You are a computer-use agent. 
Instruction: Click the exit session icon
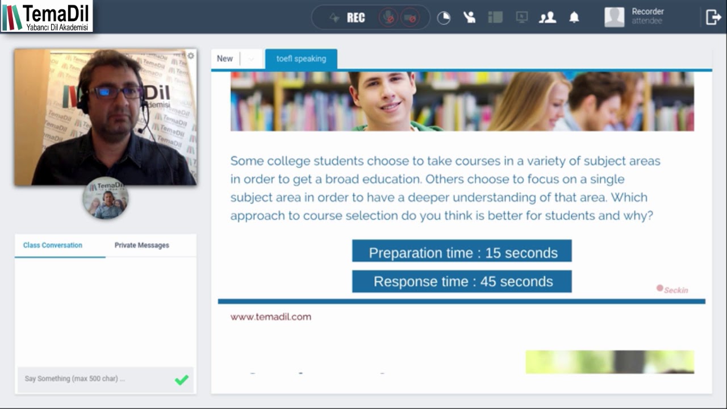pos(713,17)
